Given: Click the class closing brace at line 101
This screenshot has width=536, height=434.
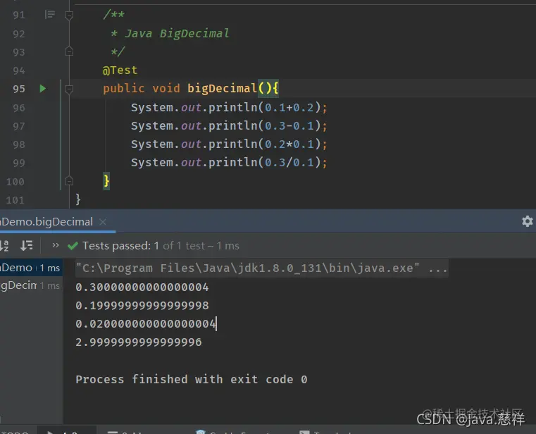Looking at the screenshot, I should click(78, 199).
